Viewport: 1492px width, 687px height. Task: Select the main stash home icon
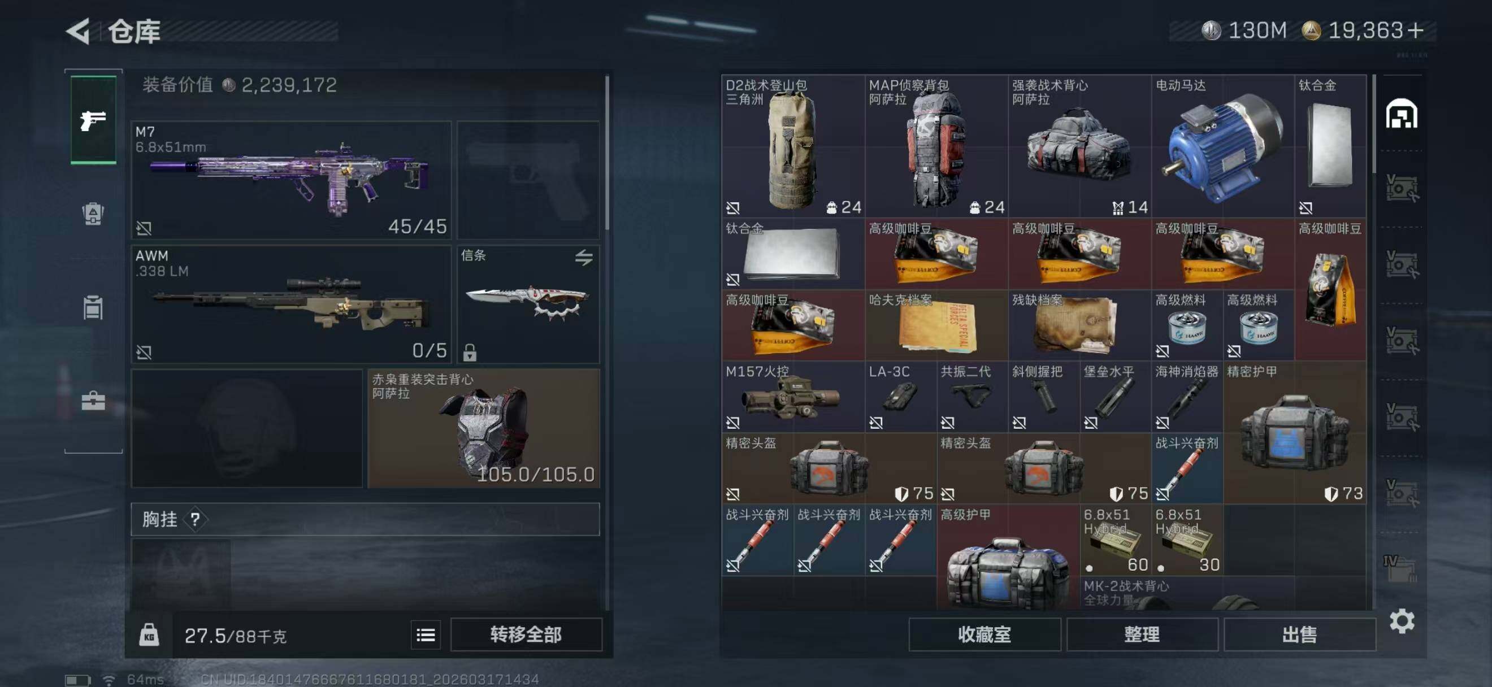1401,114
